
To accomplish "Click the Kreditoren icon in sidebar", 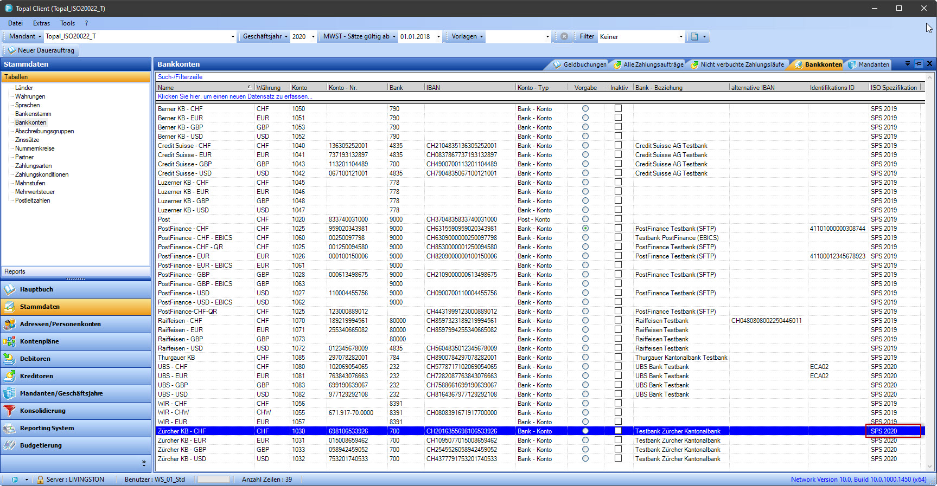I will 10,376.
